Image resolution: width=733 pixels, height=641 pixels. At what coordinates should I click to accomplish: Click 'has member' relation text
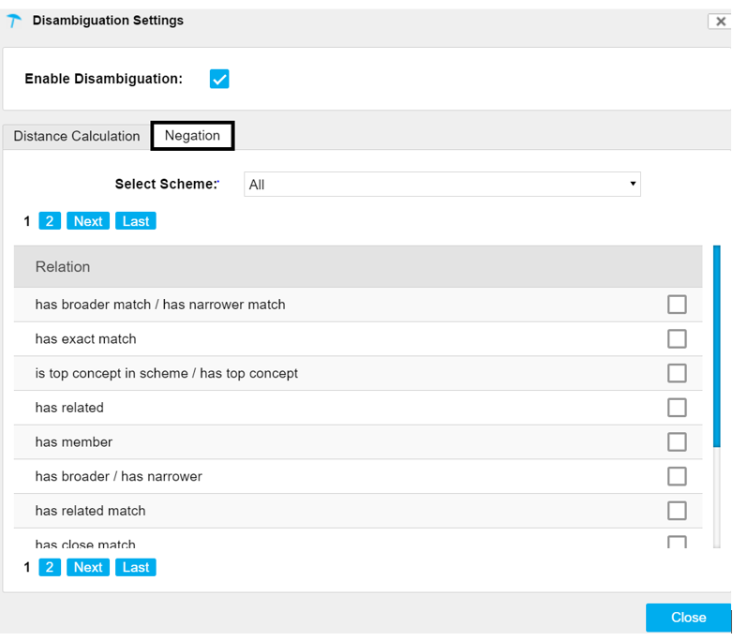point(74,441)
